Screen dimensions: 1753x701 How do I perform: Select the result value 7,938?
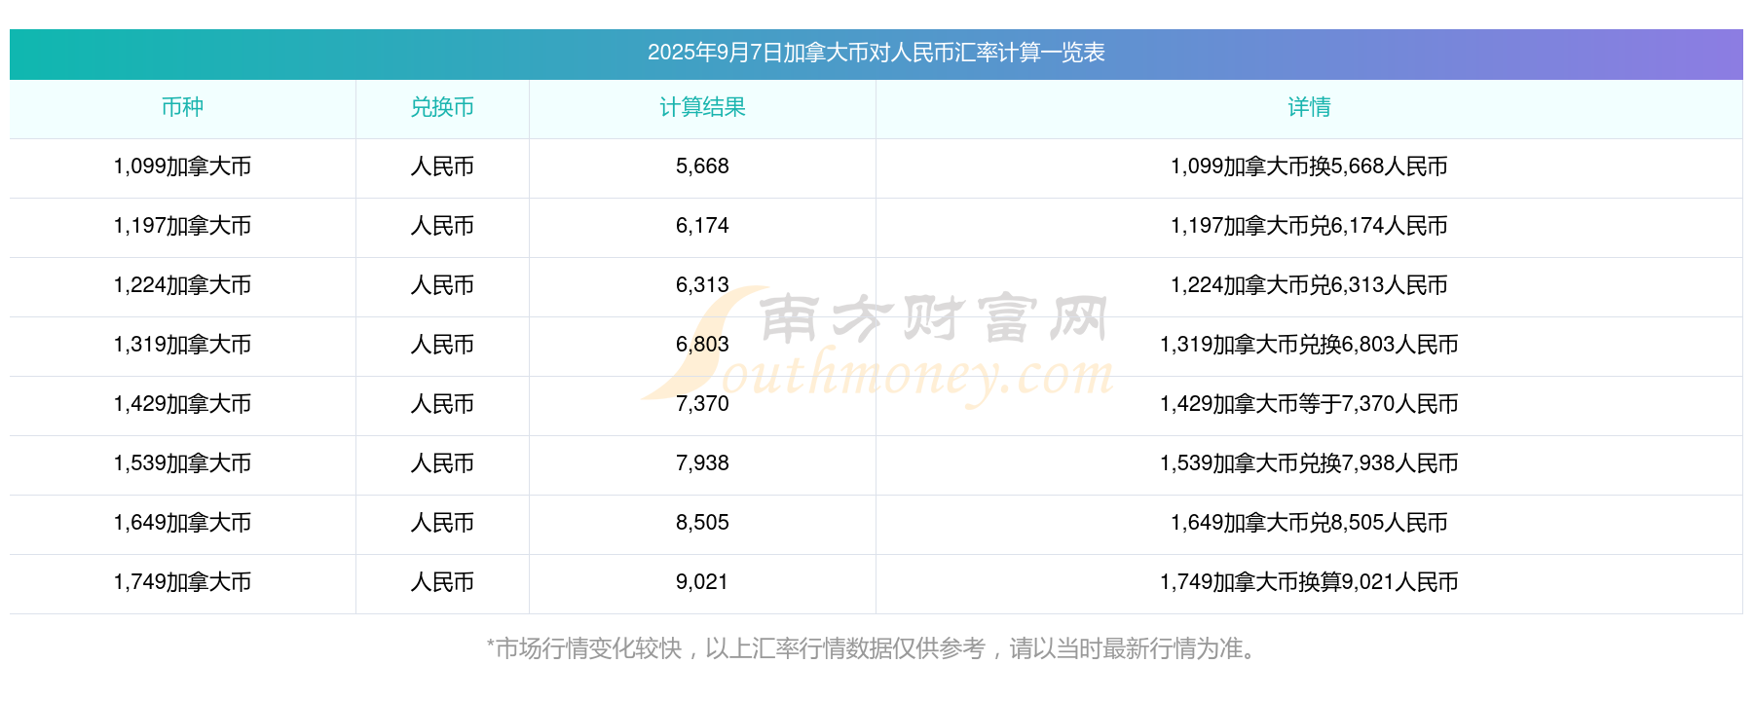click(702, 463)
